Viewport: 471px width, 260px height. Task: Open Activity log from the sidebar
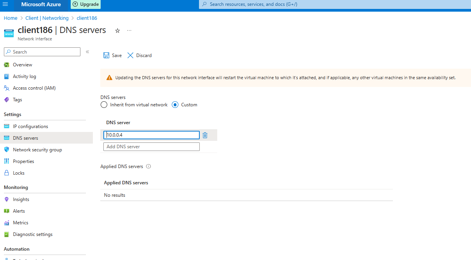point(7,76)
